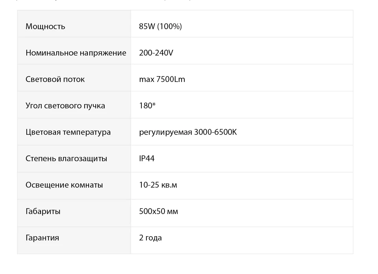Select the '2 года' warranty value
Screen dimensions: 378x274
150,238
